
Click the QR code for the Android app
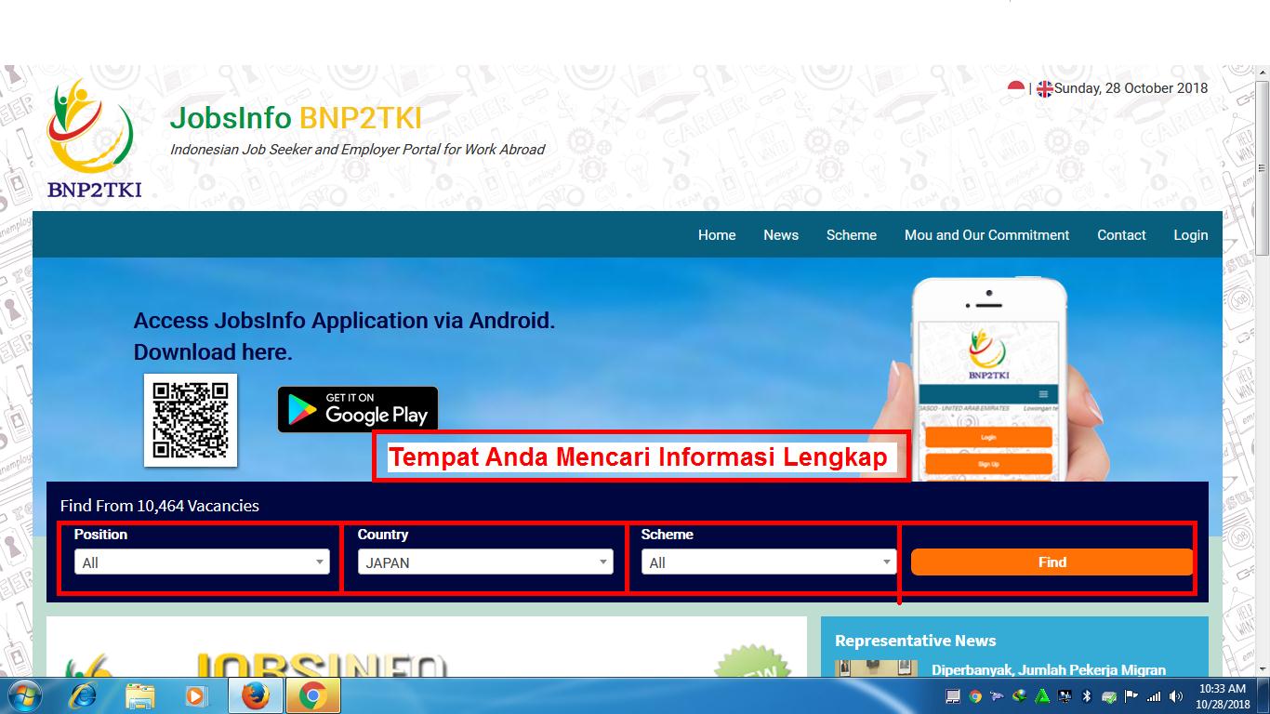[x=191, y=420]
